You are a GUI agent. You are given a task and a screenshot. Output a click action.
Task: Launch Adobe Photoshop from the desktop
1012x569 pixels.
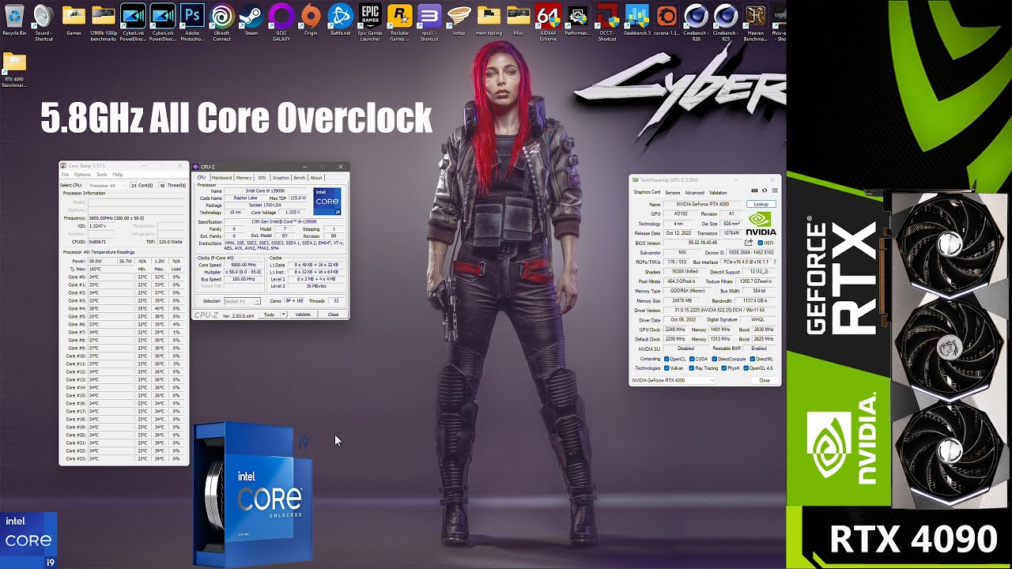tap(192, 21)
